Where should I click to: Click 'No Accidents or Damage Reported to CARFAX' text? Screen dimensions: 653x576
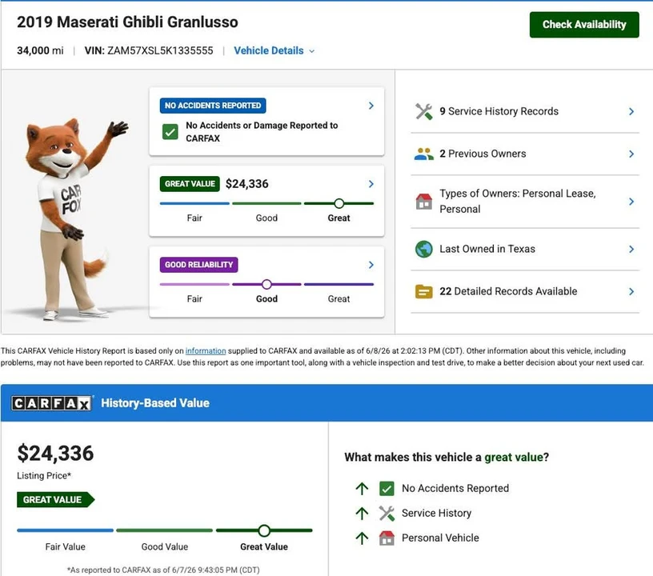262,132
